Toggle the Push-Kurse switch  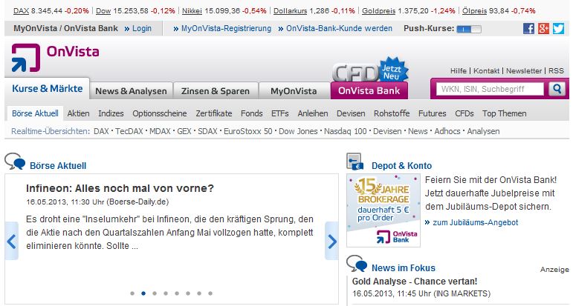469,29
